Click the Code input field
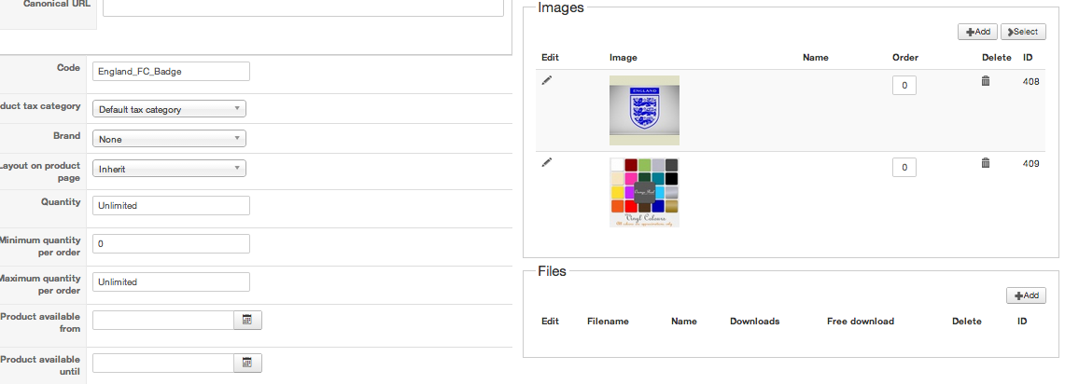1079x384 pixels. point(171,72)
